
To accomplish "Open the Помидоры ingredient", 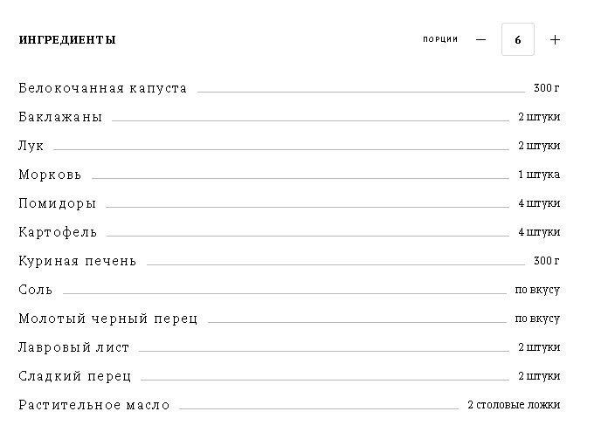I will 58,203.
